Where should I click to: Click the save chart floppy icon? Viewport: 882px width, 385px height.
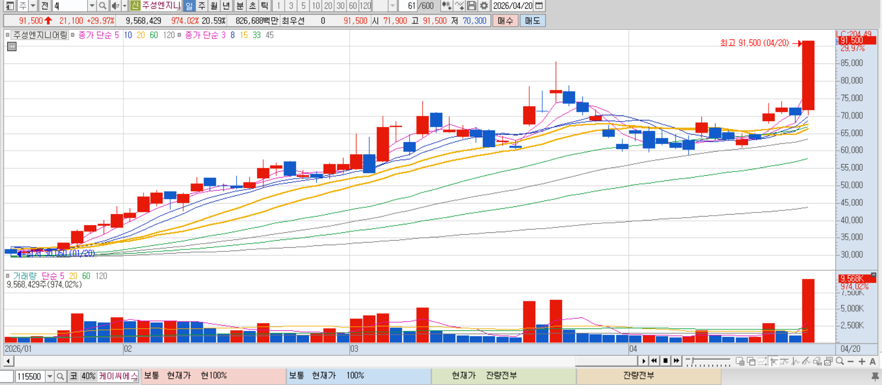pos(471,6)
